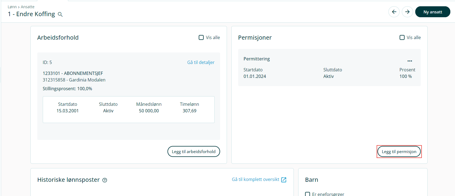Open the Gå til detaljer link
The height and width of the screenshot is (196, 455).
tap(201, 62)
